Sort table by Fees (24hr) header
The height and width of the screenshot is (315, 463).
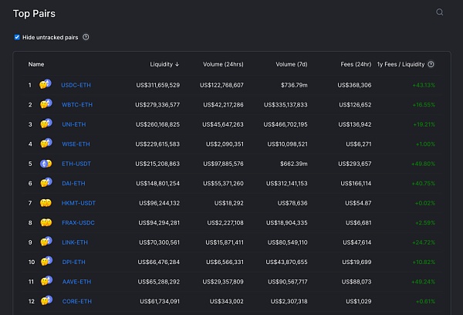[356, 65]
